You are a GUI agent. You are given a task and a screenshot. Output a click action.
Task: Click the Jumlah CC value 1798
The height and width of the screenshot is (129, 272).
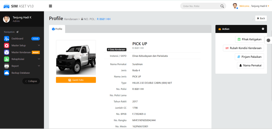pyautogui.click(x=135, y=108)
